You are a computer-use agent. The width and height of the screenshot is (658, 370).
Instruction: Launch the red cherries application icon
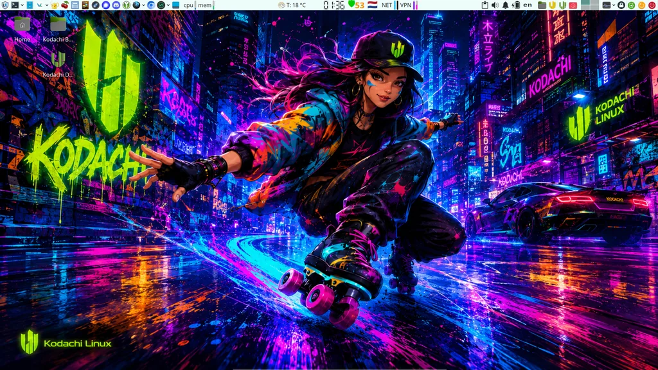point(65,5)
